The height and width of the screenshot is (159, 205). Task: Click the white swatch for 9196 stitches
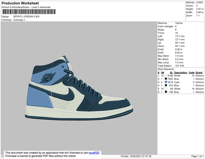(x=166, y=75)
